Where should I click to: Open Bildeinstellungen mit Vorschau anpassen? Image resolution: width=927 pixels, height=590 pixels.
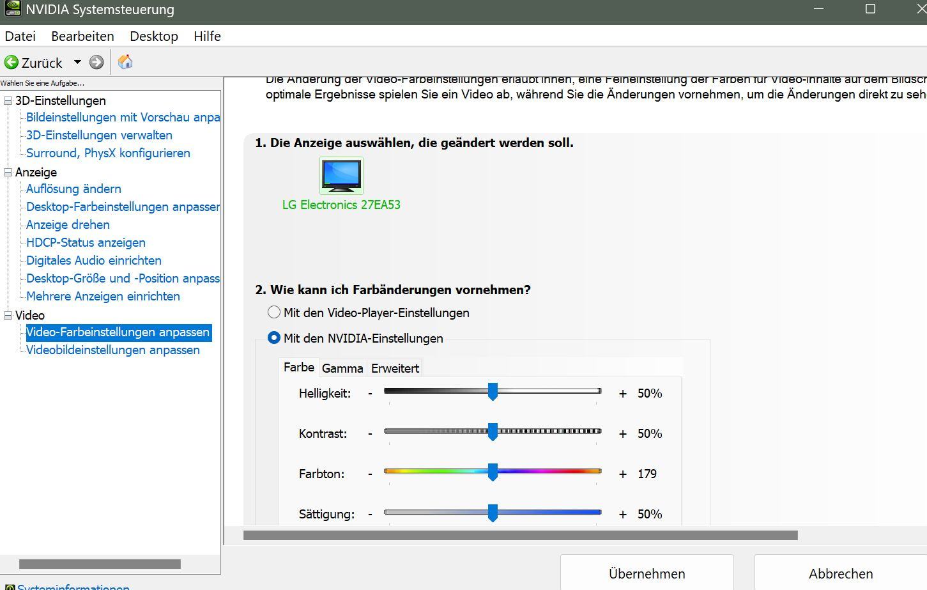(123, 118)
